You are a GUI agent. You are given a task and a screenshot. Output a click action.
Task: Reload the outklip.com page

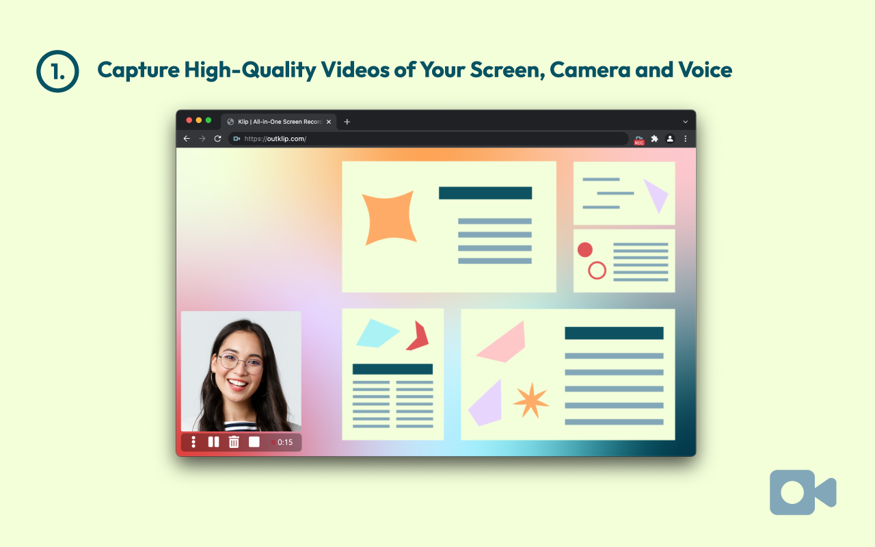tap(217, 138)
